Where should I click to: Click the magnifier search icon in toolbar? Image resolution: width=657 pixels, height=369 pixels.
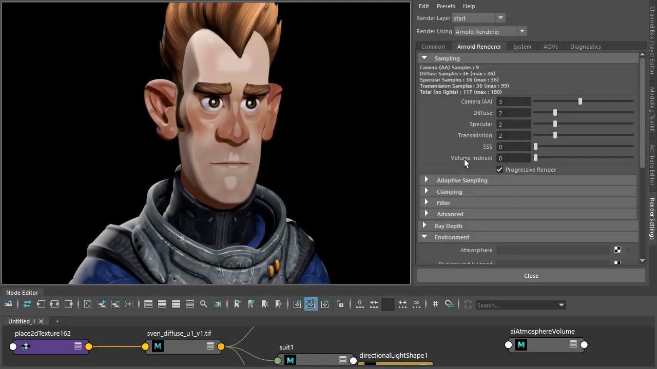coord(204,304)
